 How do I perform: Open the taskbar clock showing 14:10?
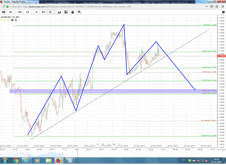[216, 161]
